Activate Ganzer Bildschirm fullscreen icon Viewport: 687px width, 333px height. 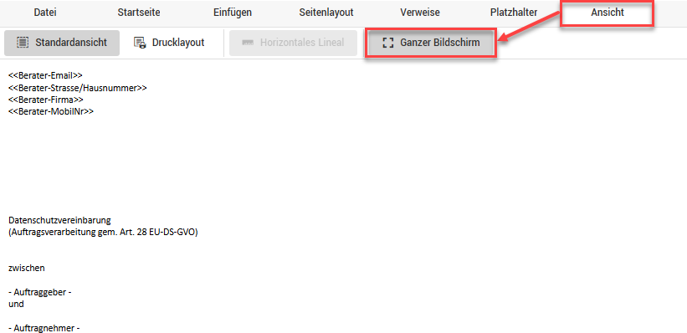387,43
